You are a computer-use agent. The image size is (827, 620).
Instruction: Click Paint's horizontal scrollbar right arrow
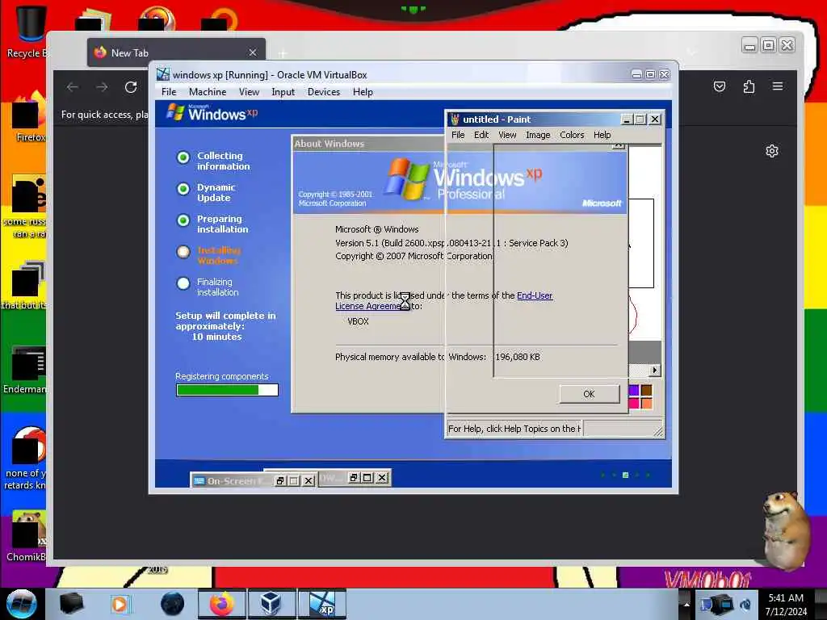(x=654, y=370)
